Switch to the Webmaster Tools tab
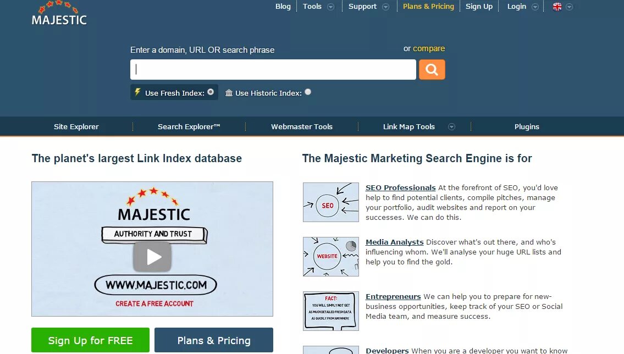The image size is (624, 354). point(302,126)
